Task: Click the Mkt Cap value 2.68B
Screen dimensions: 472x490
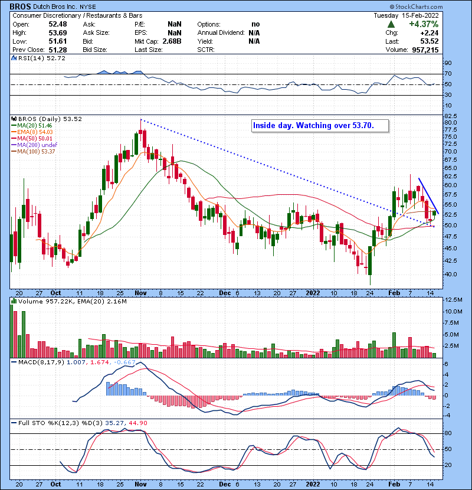Action: [172, 41]
